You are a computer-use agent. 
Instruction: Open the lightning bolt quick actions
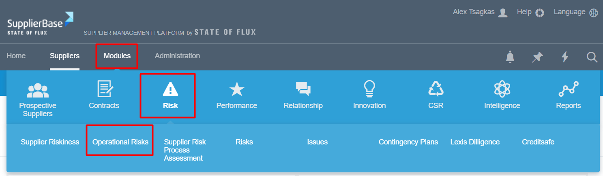pyautogui.click(x=564, y=57)
